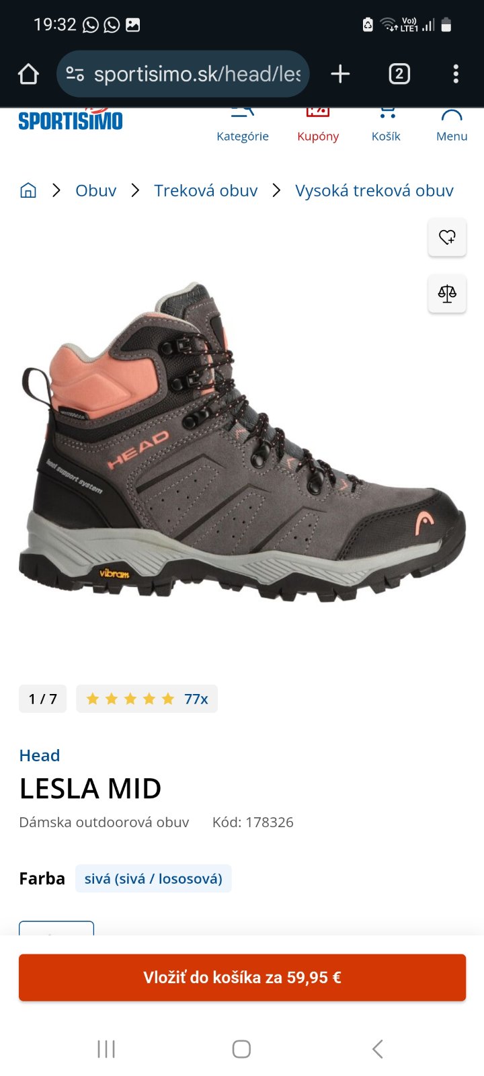The width and height of the screenshot is (484, 1076).
Task: Open Kupóny coupons section
Action: (x=318, y=126)
